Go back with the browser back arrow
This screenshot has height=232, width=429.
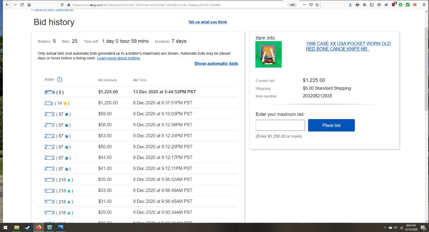click(7, 5)
